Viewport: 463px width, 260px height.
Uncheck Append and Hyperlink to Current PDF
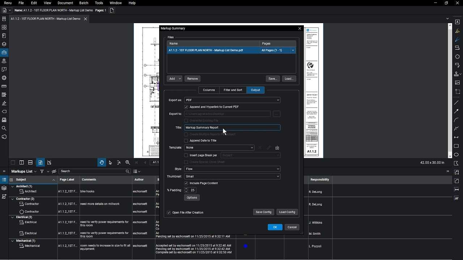(x=186, y=107)
